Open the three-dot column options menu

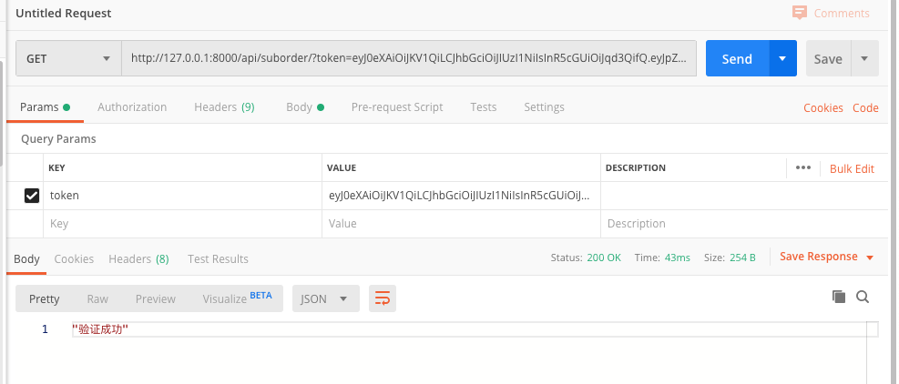803,168
